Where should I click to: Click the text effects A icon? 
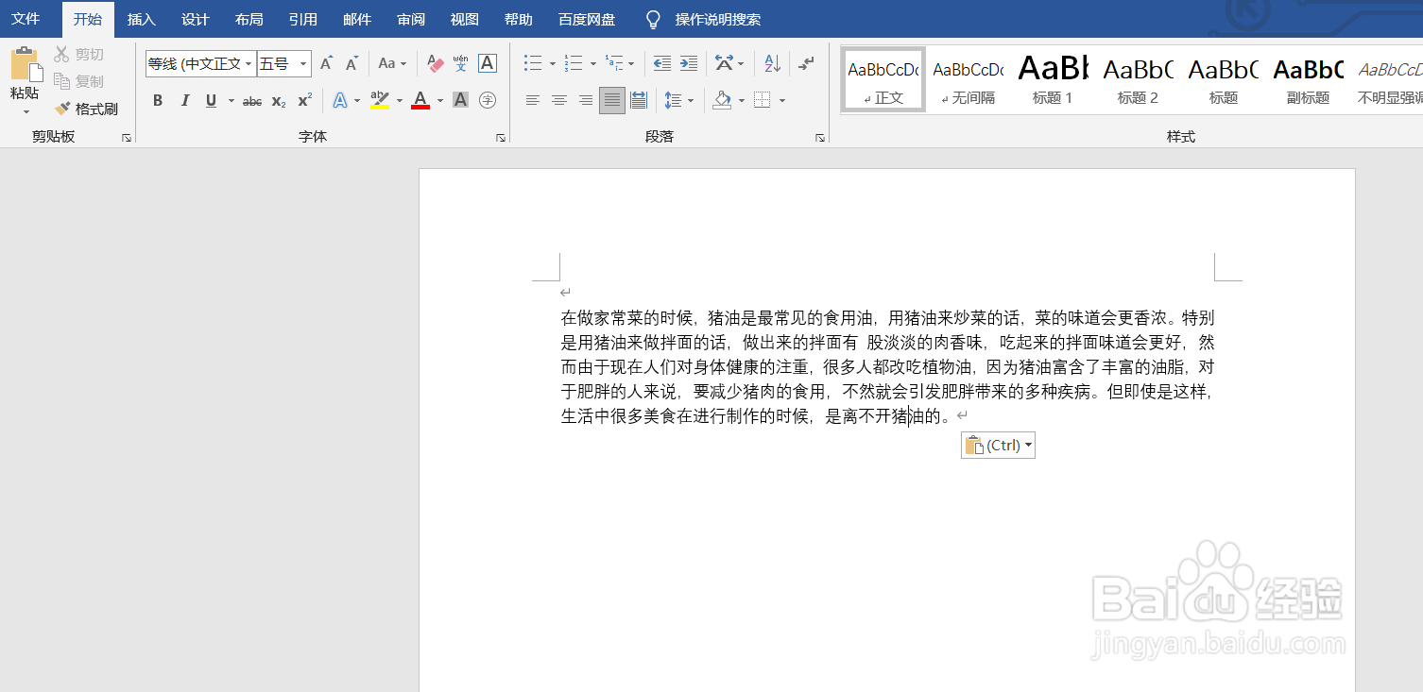click(x=339, y=100)
